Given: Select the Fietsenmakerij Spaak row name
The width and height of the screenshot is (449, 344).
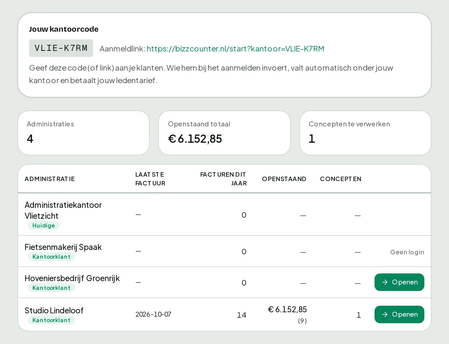Looking at the screenshot, I should 63,247.
